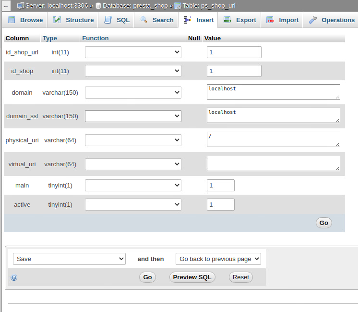Click the database icon in breadcrumb
Image resolution: width=358 pixels, height=312 pixels.
coord(98,6)
